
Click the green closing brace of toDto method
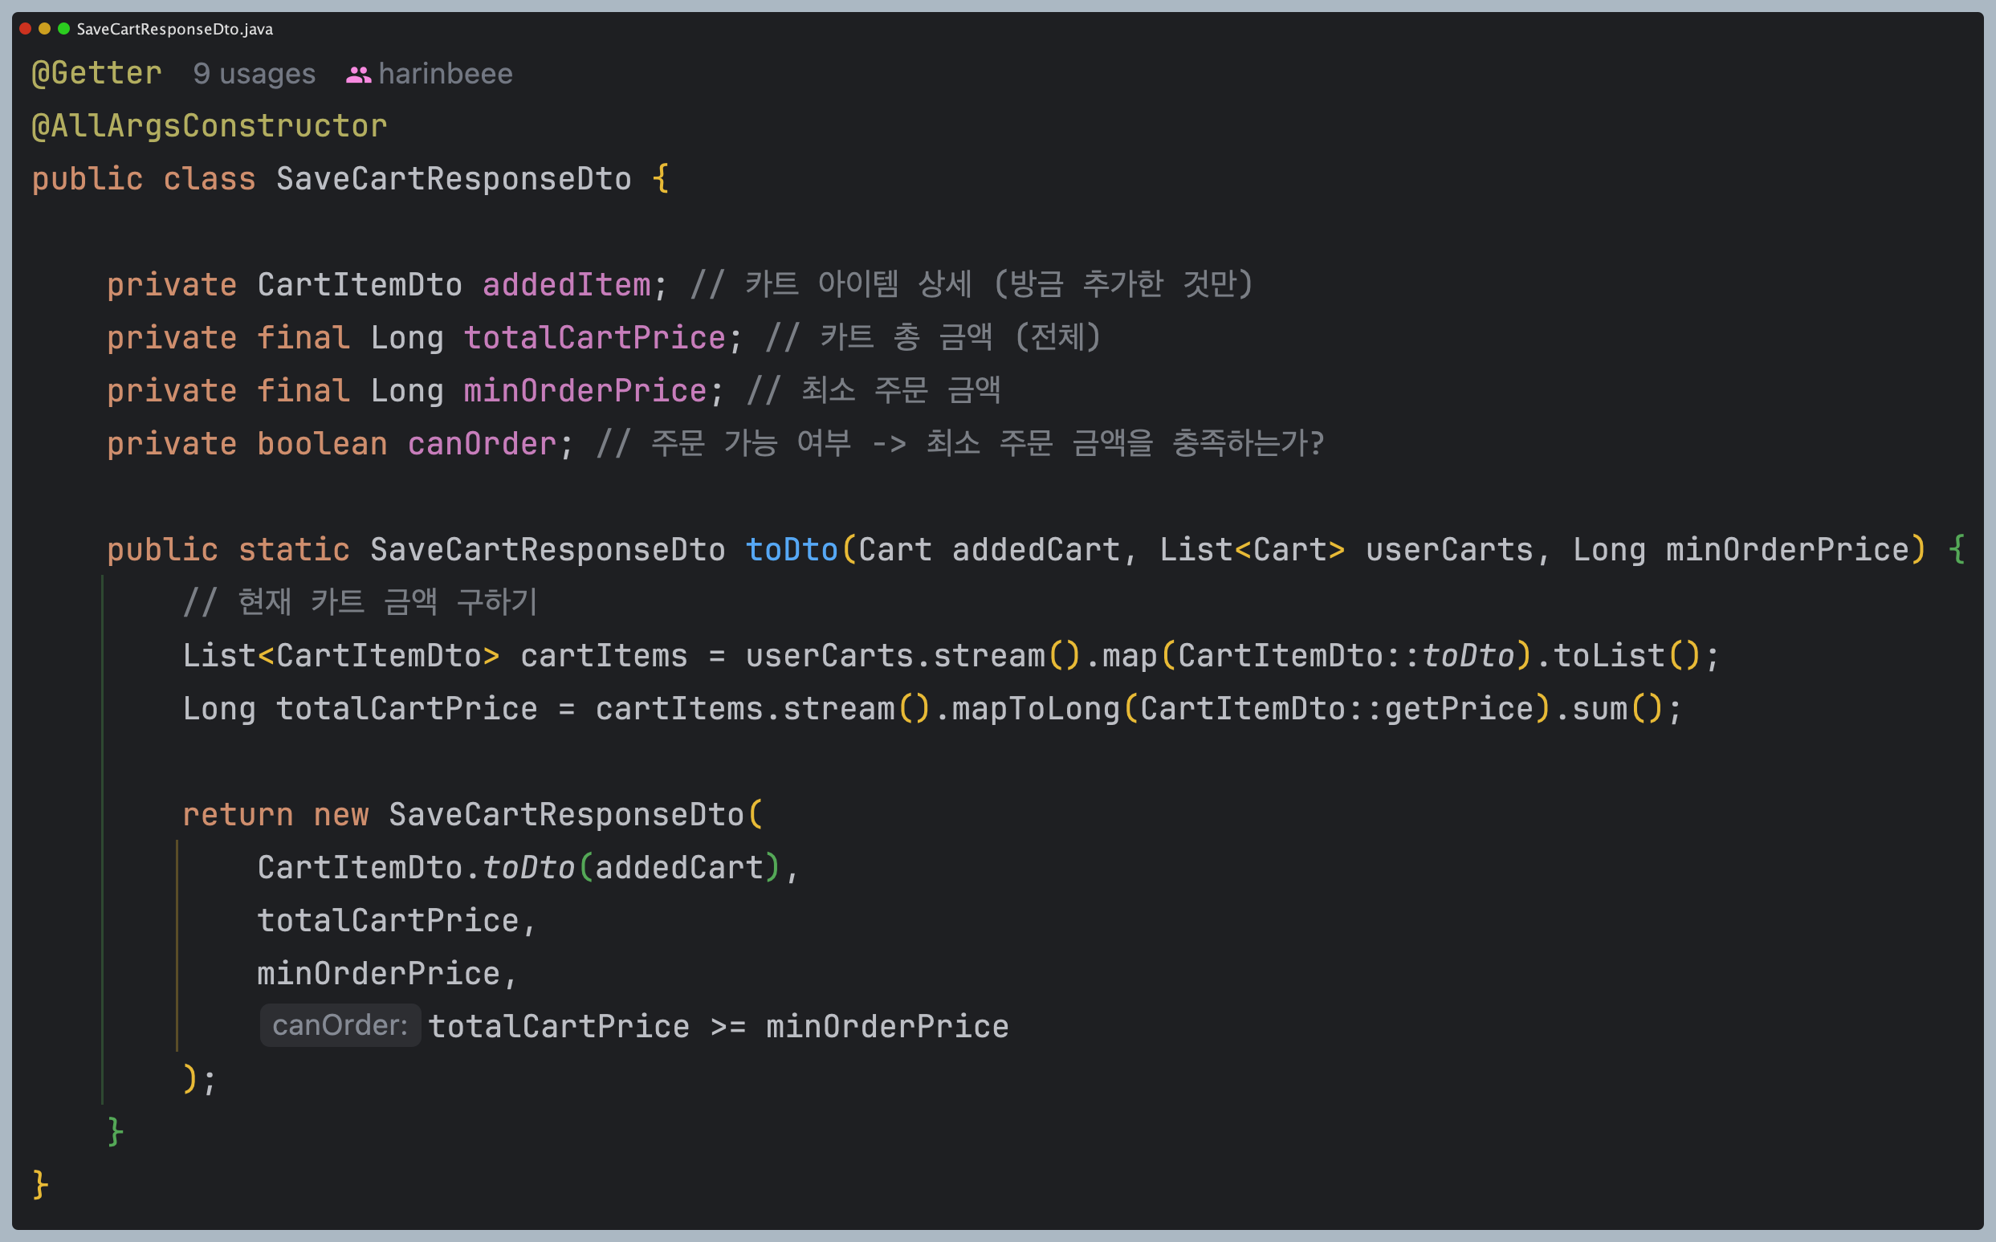pos(115,1131)
